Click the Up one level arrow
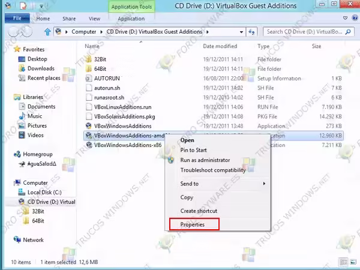Image resolution: width=360 pixels, height=270 pixels. (47, 32)
